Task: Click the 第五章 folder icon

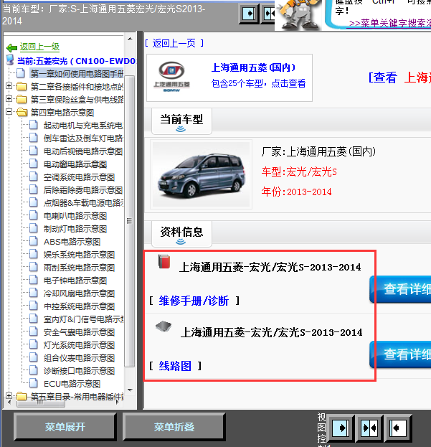Action: coord(22,396)
